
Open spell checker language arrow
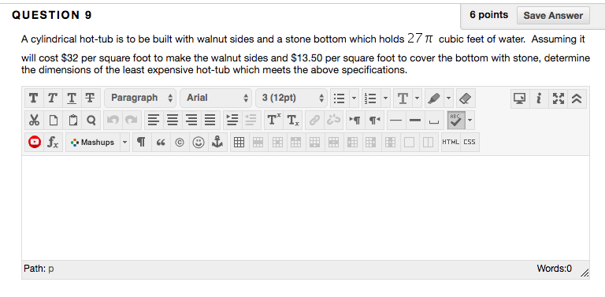470,121
